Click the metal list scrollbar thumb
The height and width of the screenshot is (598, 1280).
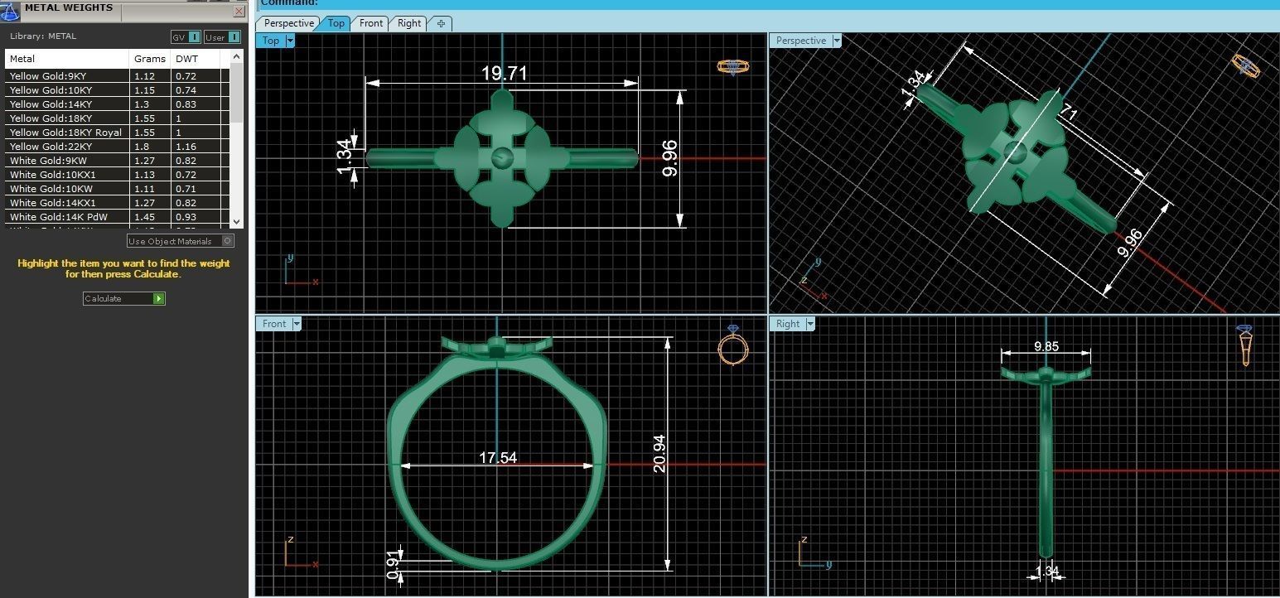237,93
